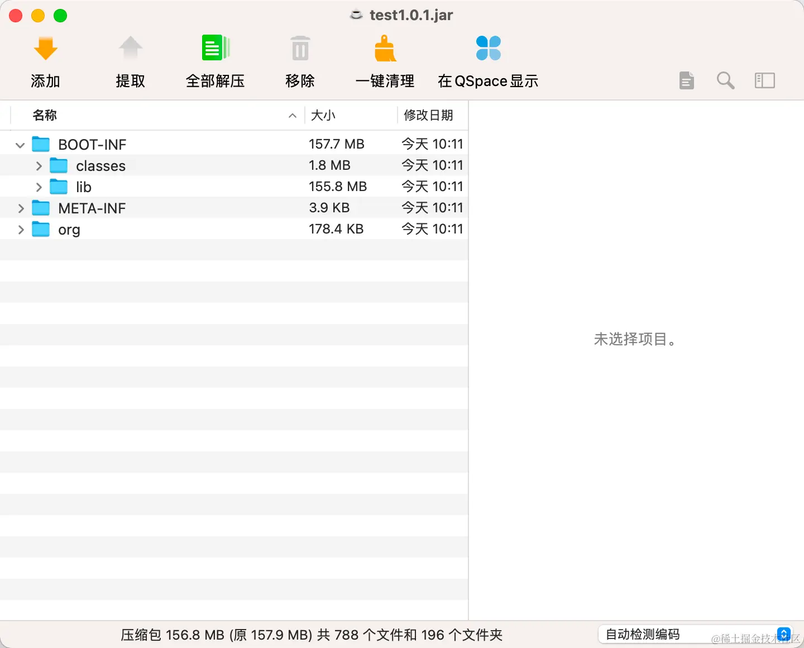Expand the classes folder
This screenshot has height=648, width=804.
39,166
